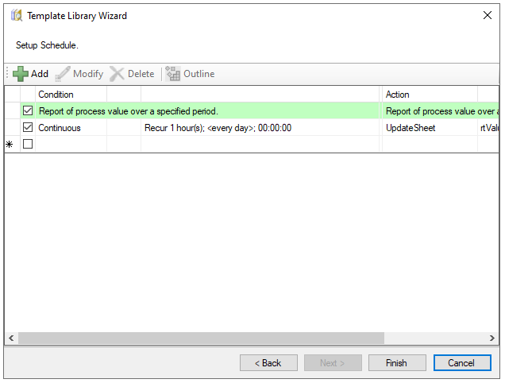
Task: Click the horizontal scrollbar thumb
Action: (201, 338)
